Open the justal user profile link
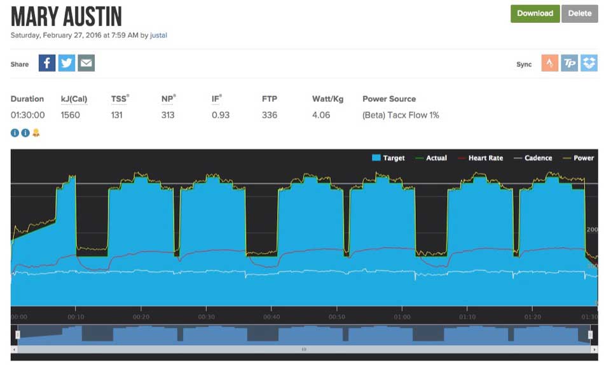The width and height of the screenshot is (604, 365). tap(158, 35)
